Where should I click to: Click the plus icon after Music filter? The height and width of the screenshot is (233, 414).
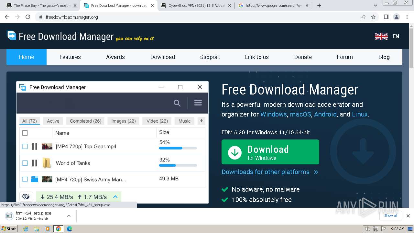tap(202, 121)
